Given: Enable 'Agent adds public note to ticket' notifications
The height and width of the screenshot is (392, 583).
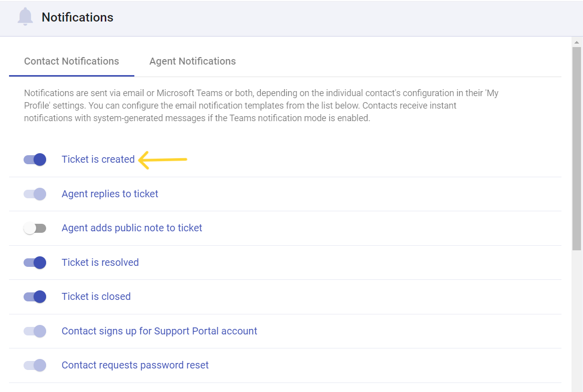Looking at the screenshot, I should coord(34,228).
